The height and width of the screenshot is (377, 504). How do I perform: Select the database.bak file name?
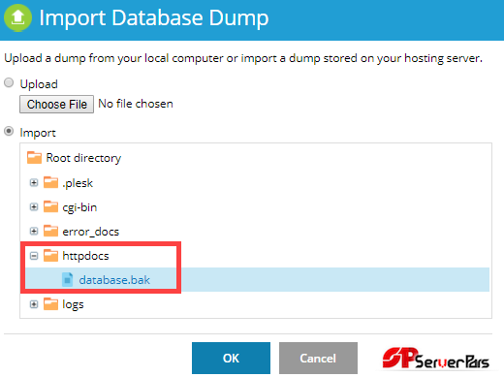[114, 280]
